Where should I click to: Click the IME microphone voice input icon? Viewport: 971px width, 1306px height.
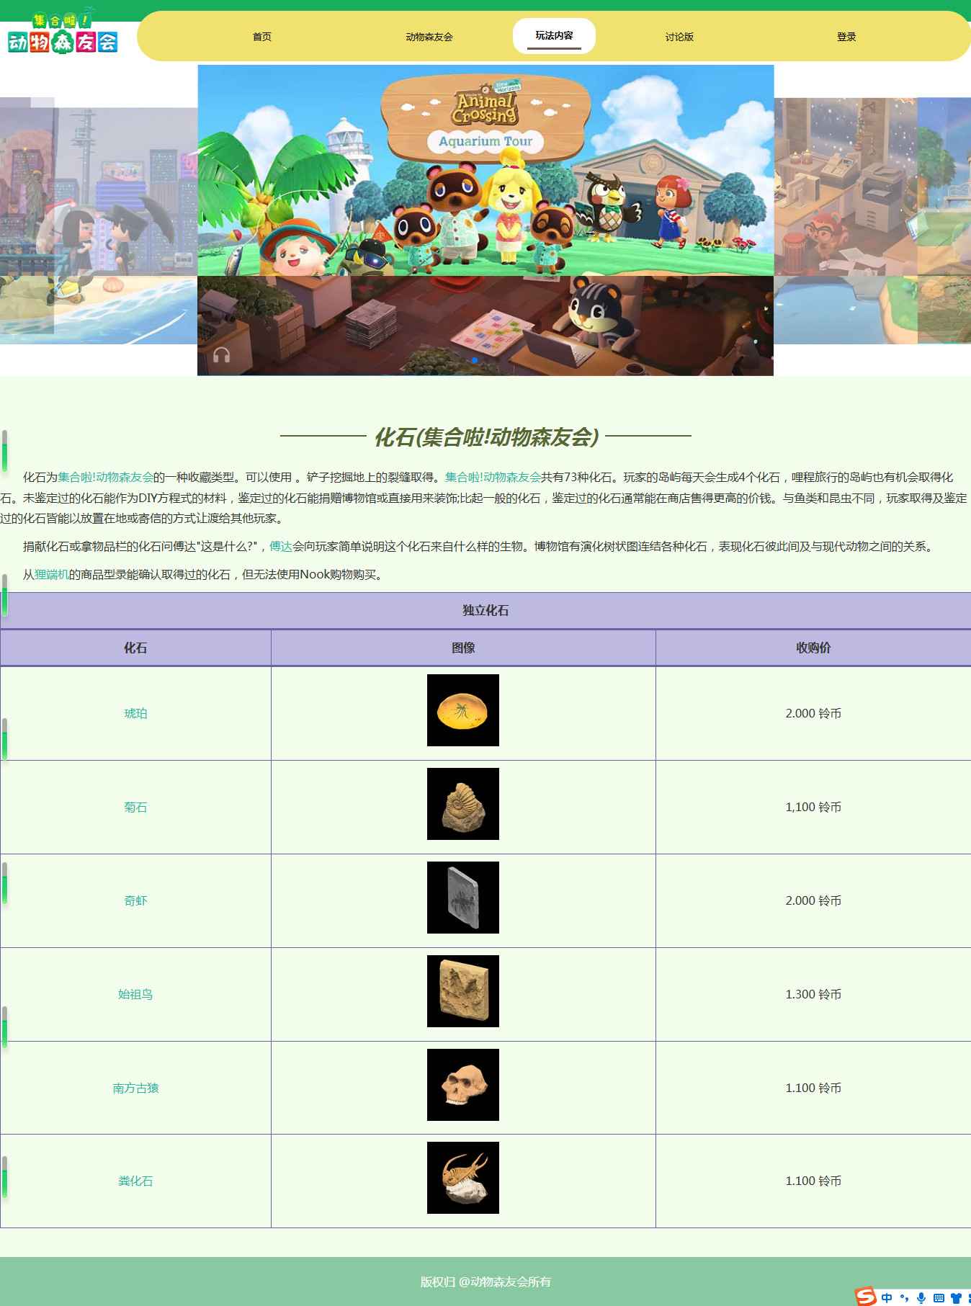point(921,1297)
